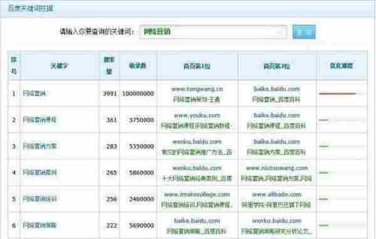
Task: Open the dropdown arrow inside the keyword field
Action: tap(279, 32)
